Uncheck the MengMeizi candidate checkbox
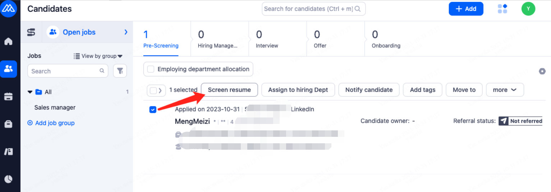551x192 pixels. [x=153, y=110]
